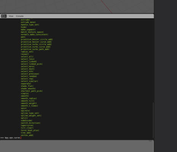Click the 'split(' completion line

[24, 118]
